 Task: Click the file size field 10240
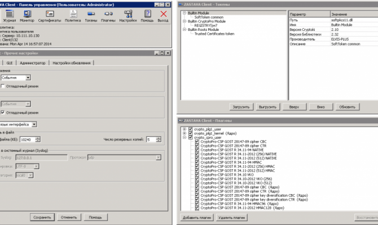click(28, 139)
